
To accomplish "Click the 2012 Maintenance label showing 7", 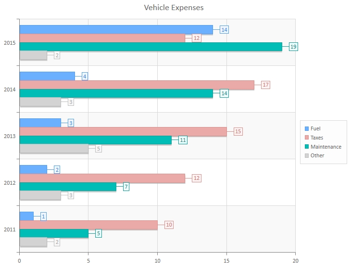I will (126, 187).
